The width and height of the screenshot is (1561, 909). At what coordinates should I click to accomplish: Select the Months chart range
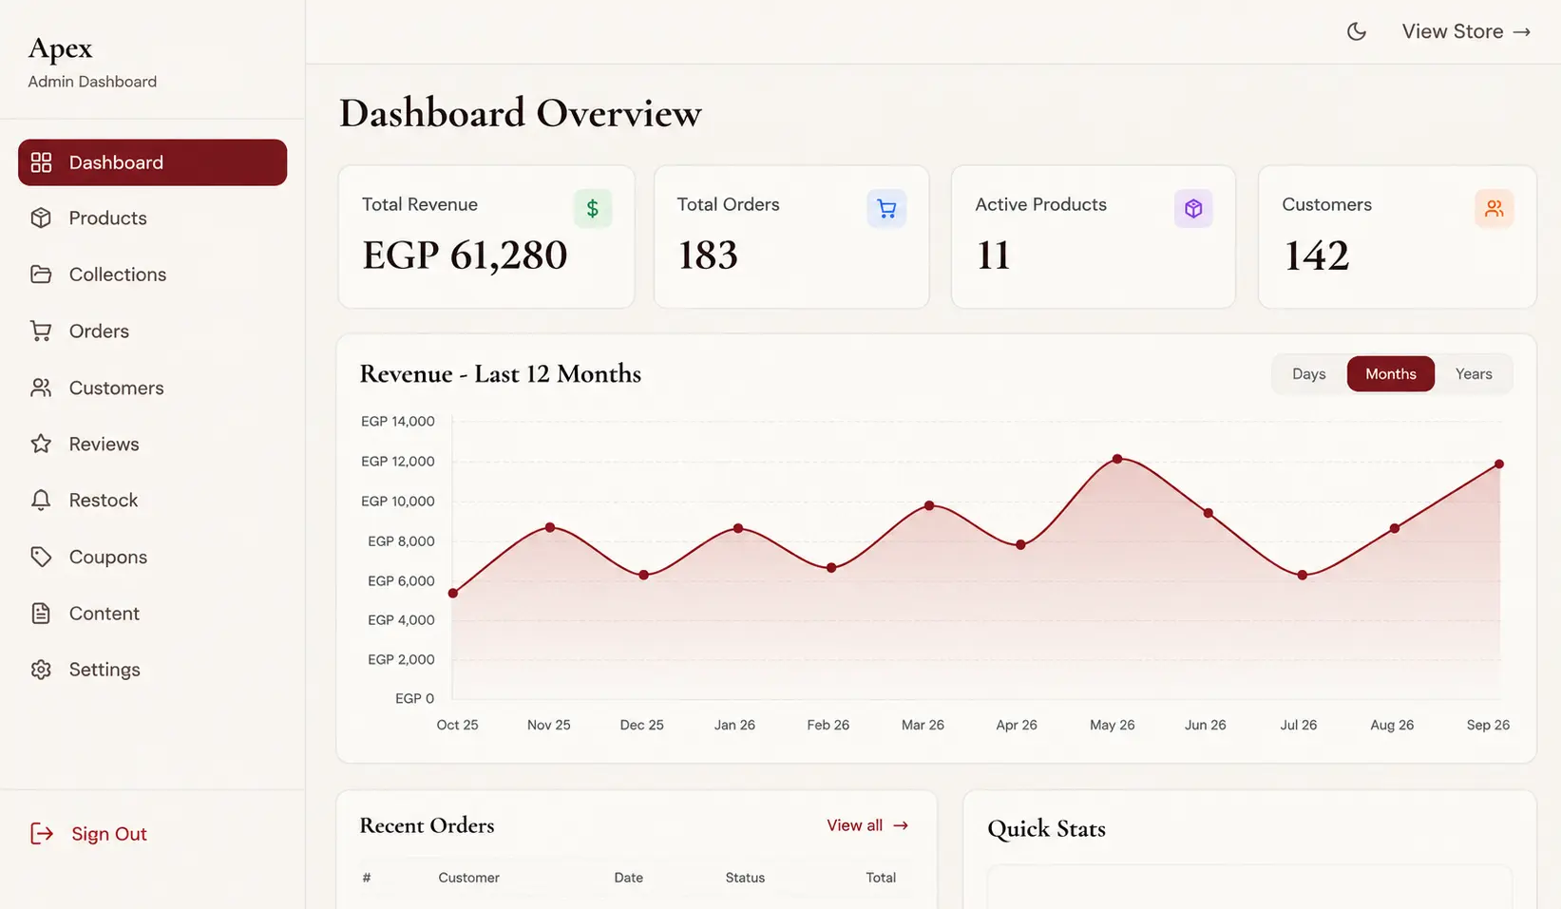[x=1391, y=374]
